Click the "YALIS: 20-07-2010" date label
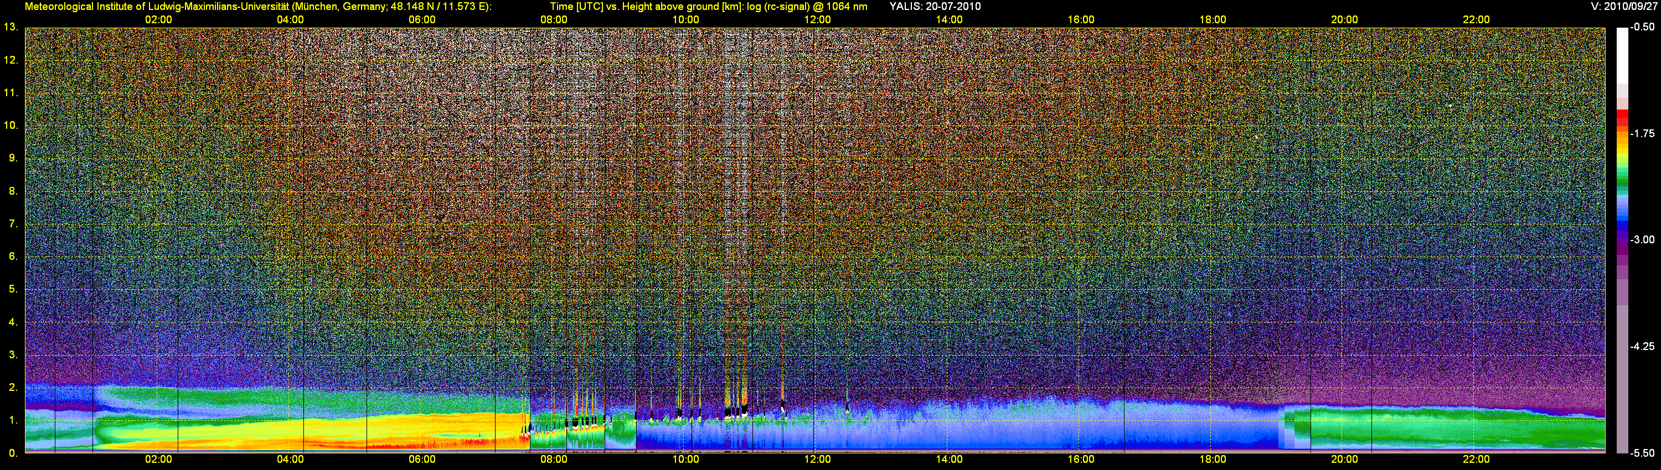This screenshot has height=470, width=1661. [x=936, y=7]
